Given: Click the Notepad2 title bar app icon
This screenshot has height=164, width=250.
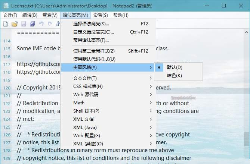Looking at the screenshot, I should click(6, 6).
